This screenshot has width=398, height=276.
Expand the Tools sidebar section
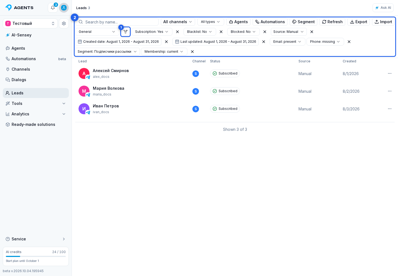tap(36, 104)
